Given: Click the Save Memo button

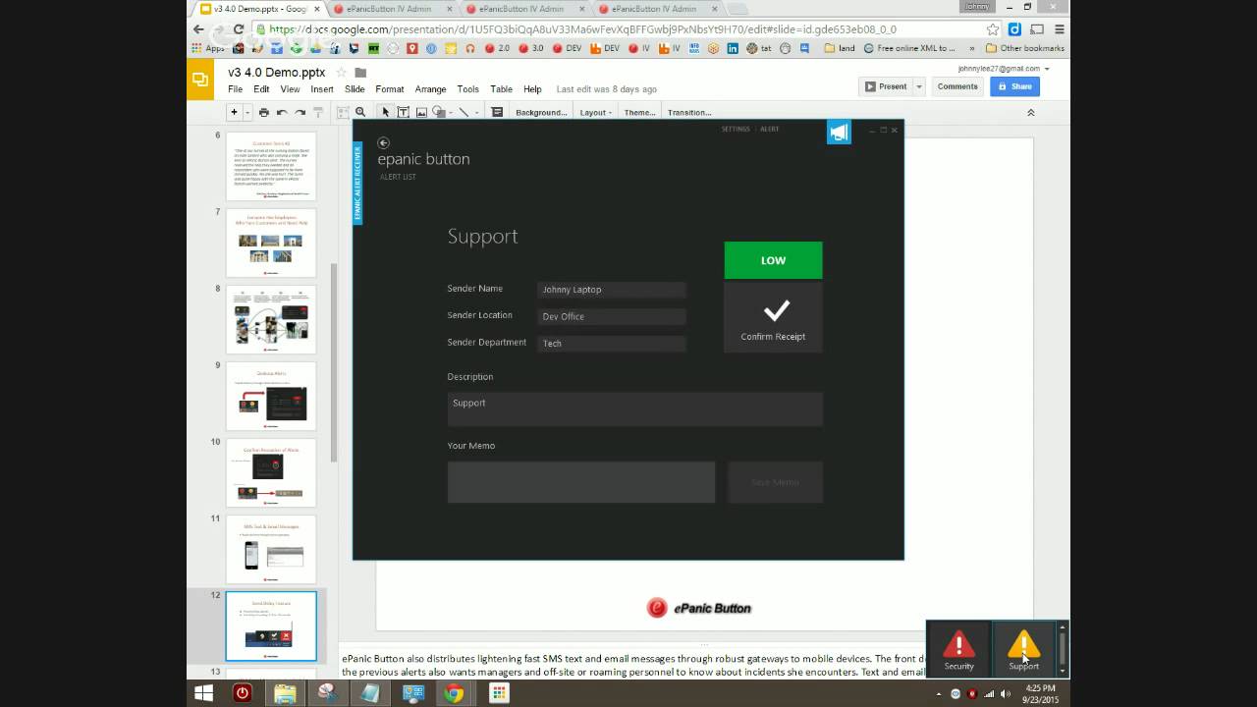Looking at the screenshot, I should click(x=775, y=482).
